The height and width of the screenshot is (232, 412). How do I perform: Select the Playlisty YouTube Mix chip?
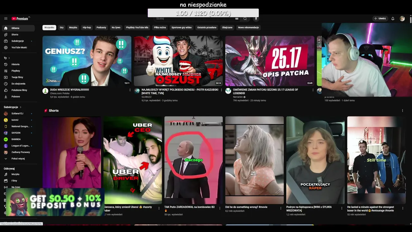coord(137,28)
